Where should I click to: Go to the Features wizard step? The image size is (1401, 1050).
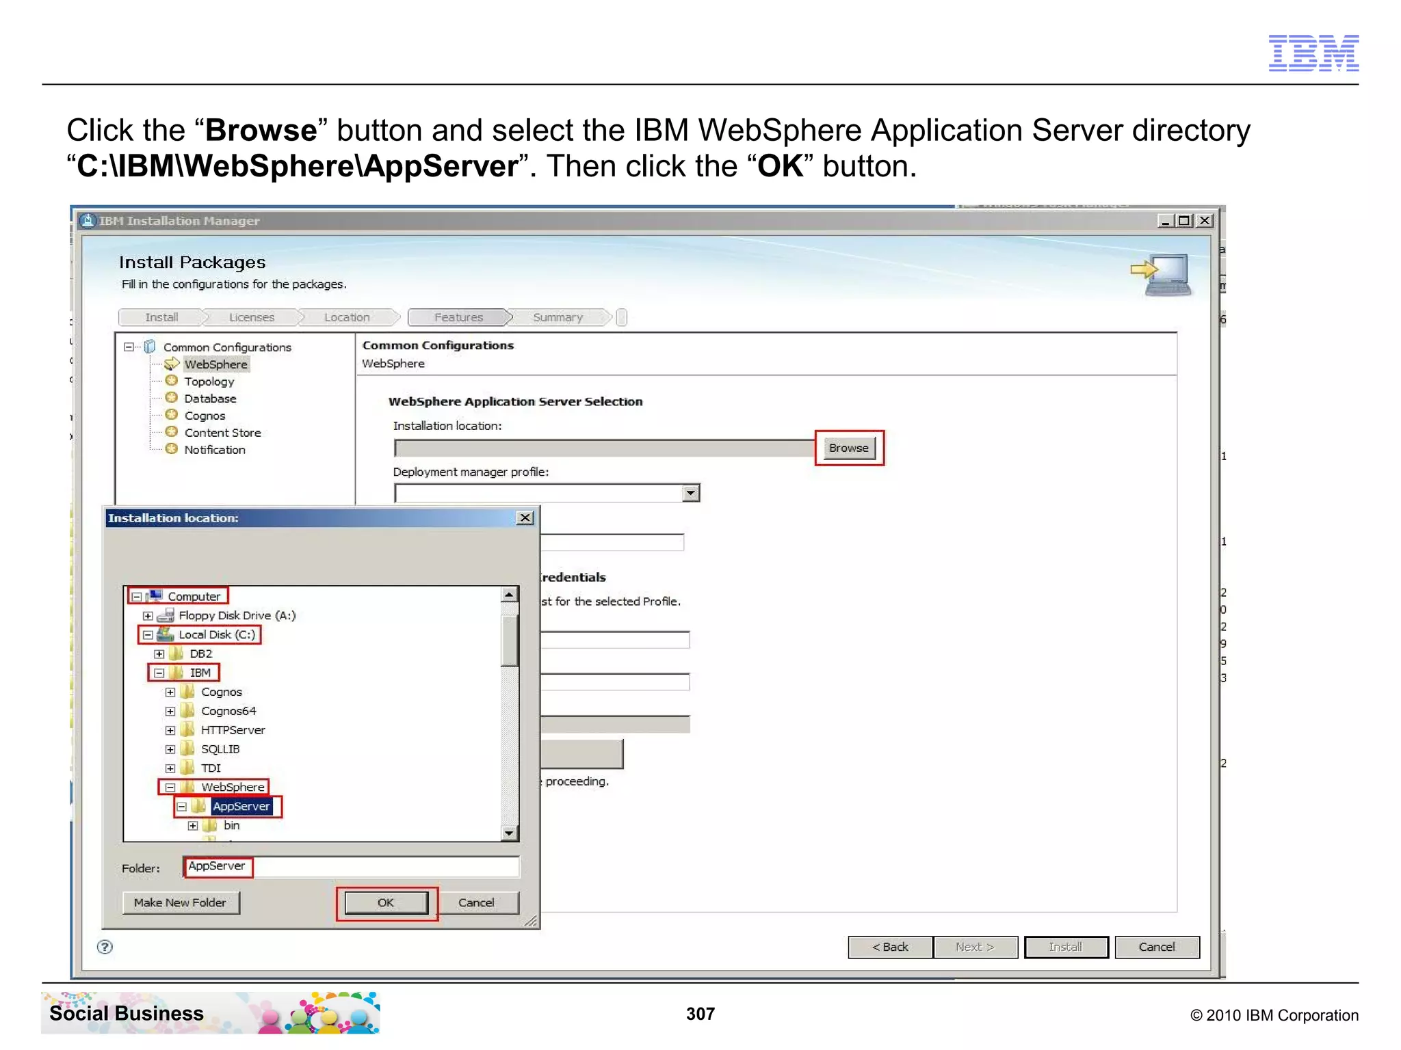[x=459, y=317]
